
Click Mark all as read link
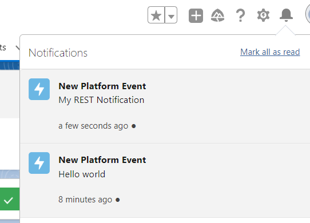270,52
